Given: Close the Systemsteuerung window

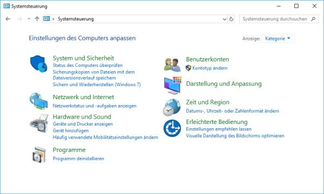Looking at the screenshot, I should tap(314, 6).
